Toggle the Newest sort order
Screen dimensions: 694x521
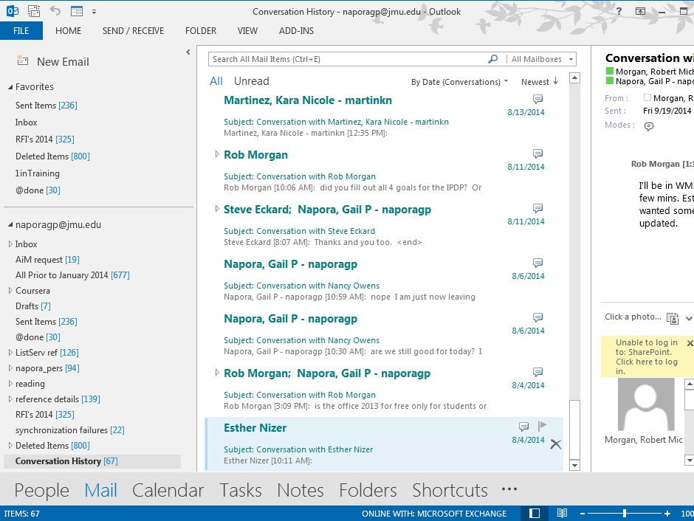(x=540, y=82)
